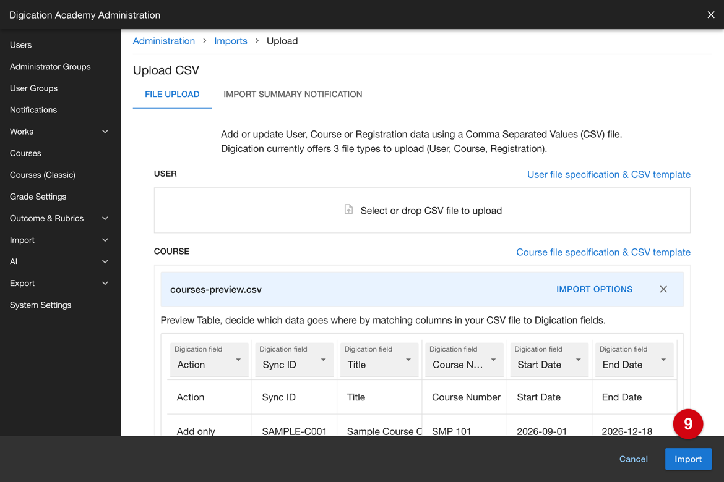Click the Upload breadcrumb text

coord(282,41)
